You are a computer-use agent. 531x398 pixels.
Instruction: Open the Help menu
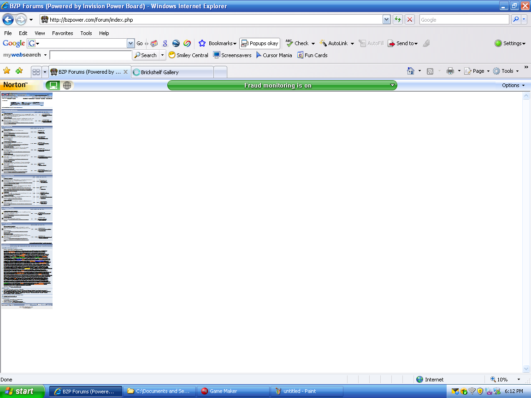tap(104, 33)
